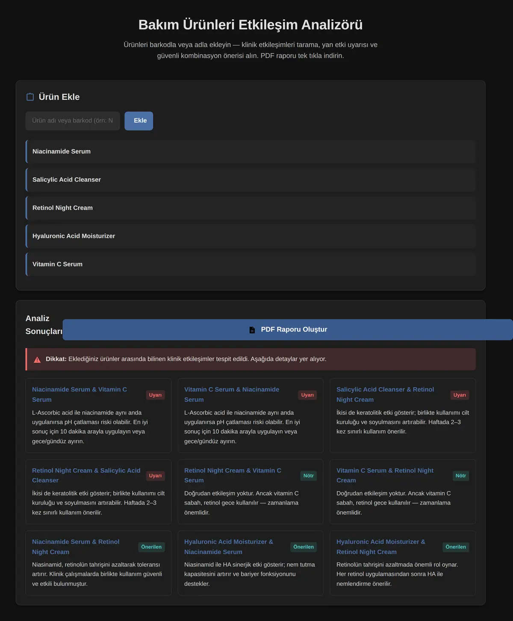Select Vitamin C Serum in product list
This screenshot has height=621, width=513.
(251, 265)
